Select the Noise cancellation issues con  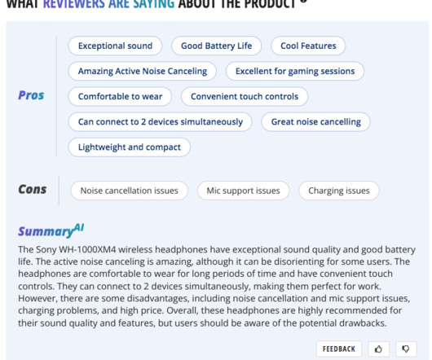130,191
